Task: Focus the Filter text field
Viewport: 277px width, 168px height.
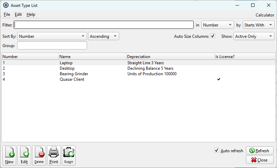Action: point(104,25)
